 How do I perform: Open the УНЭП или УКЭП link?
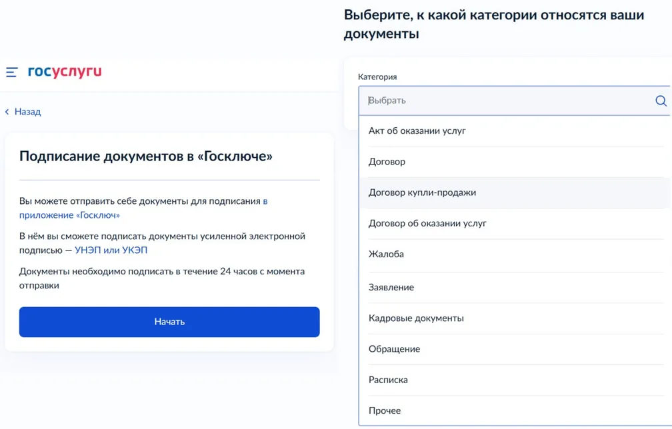(111, 250)
